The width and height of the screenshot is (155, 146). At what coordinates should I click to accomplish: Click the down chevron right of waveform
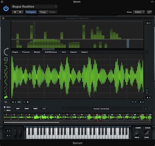coord(147,93)
